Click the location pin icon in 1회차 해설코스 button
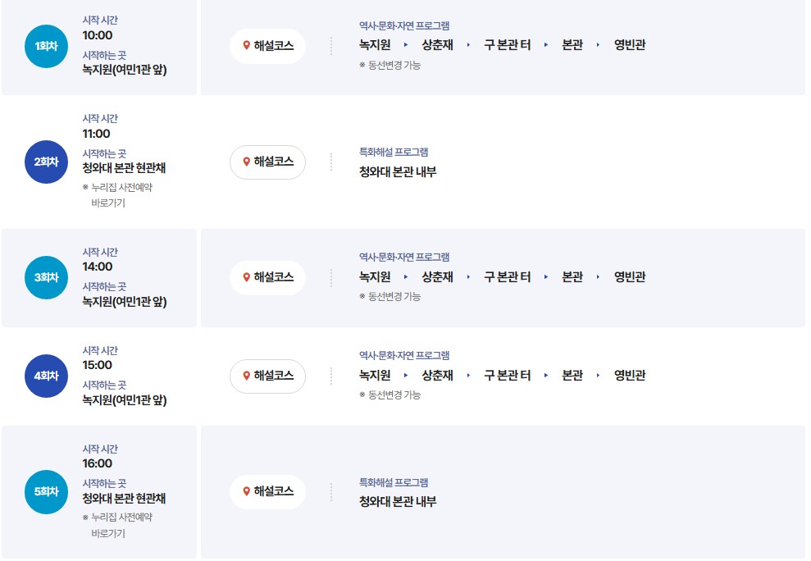The height and width of the screenshot is (561, 811). pos(244,47)
